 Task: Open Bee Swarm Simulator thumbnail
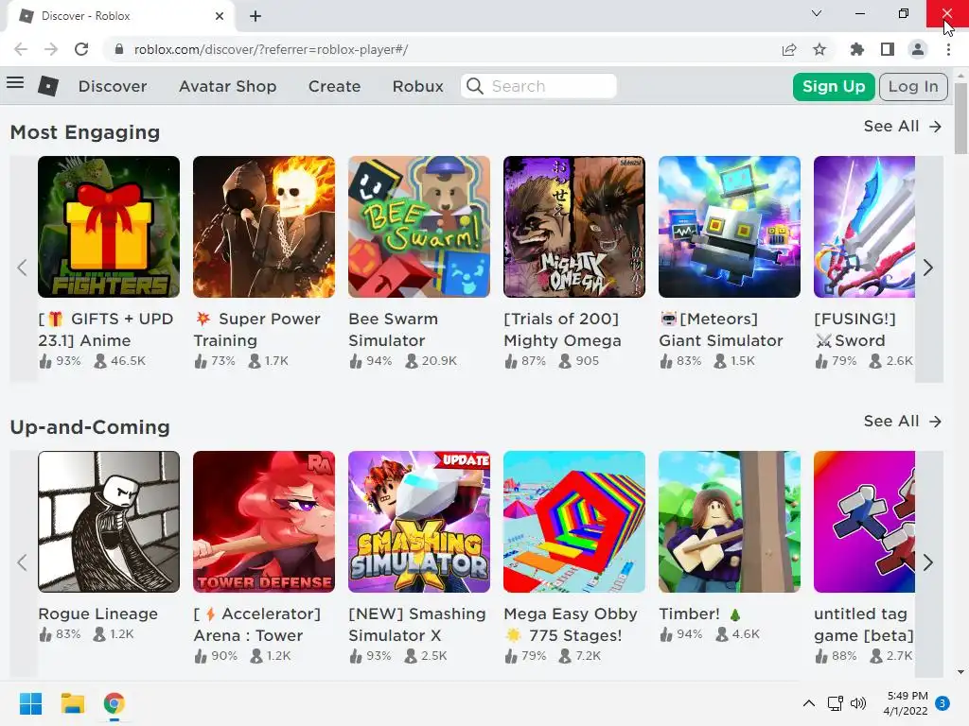(x=419, y=227)
